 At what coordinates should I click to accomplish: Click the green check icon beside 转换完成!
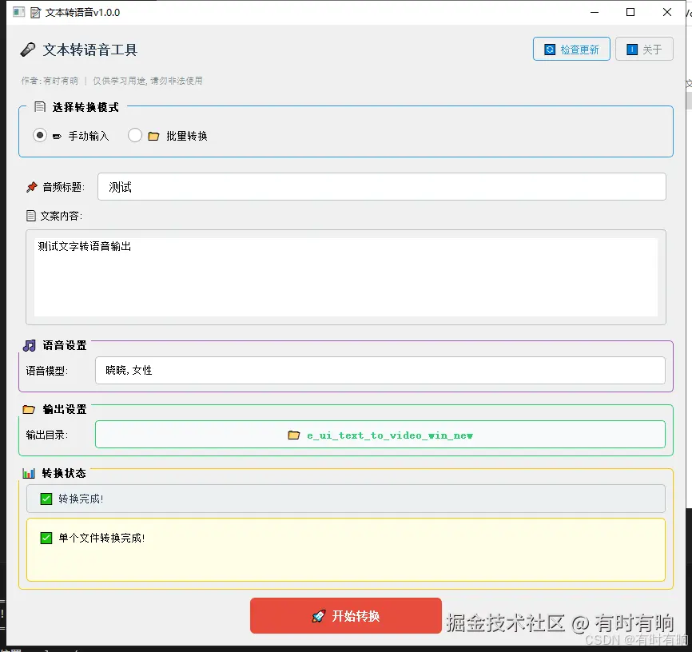tap(46, 499)
